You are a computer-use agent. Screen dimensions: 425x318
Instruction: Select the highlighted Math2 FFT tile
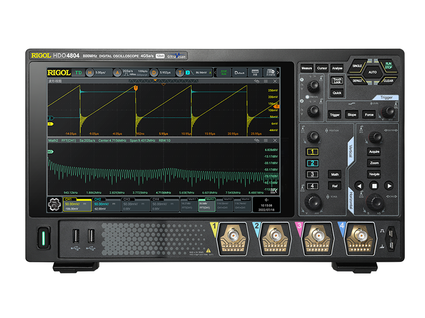[x=207, y=204]
